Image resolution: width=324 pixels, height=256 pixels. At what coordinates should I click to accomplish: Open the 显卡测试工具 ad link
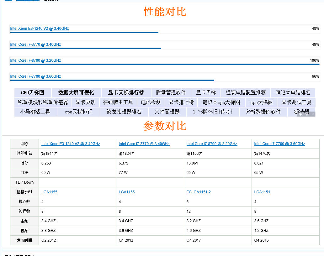click(x=296, y=102)
